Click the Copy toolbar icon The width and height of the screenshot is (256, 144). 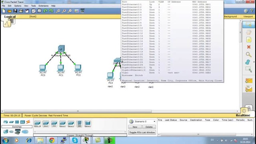34,11
